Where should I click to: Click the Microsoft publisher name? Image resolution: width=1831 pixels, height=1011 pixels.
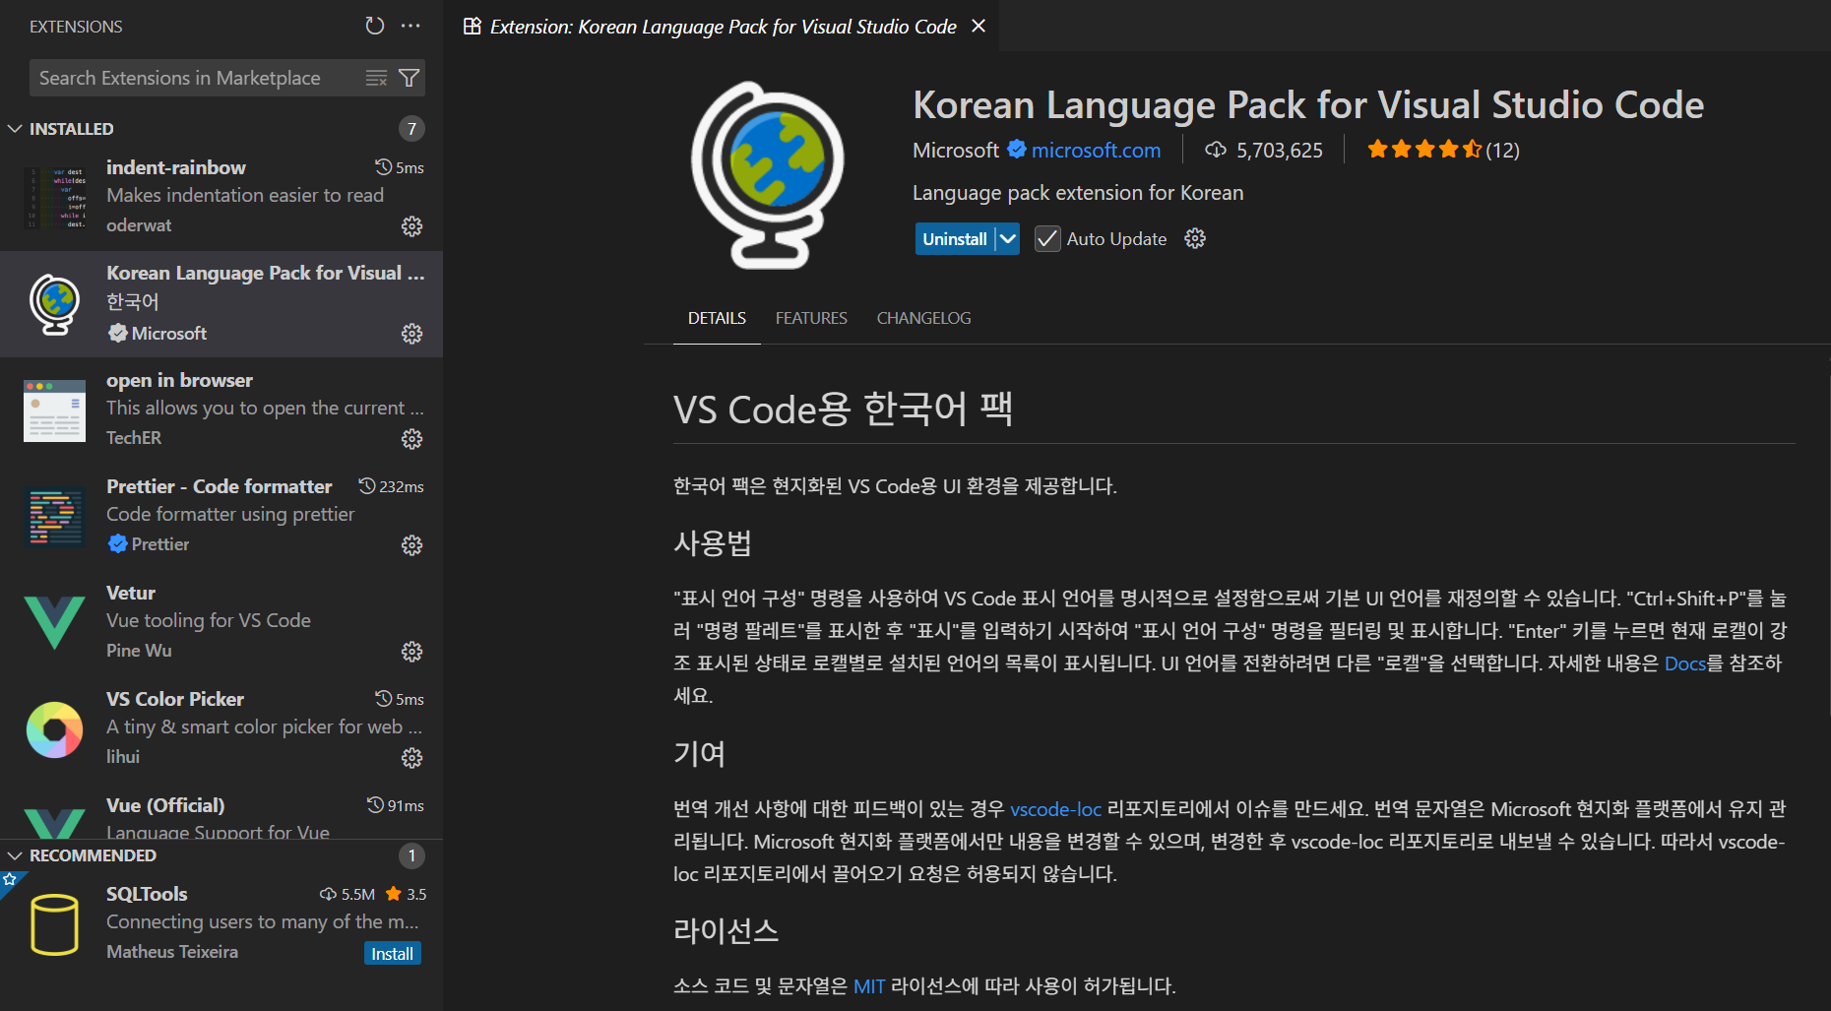tap(955, 150)
